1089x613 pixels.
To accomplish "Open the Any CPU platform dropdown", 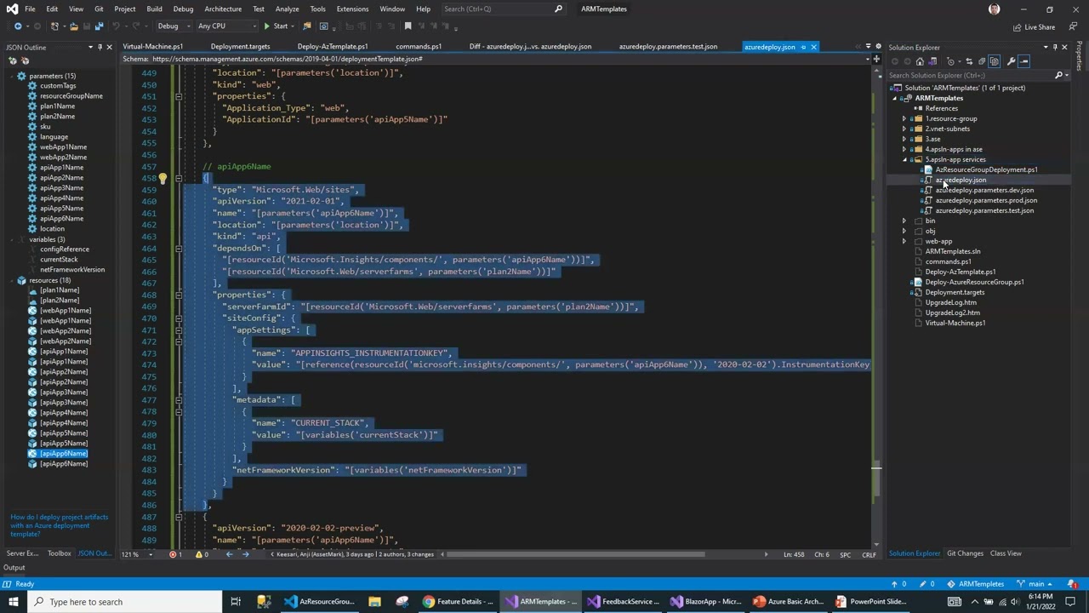I will pos(227,26).
